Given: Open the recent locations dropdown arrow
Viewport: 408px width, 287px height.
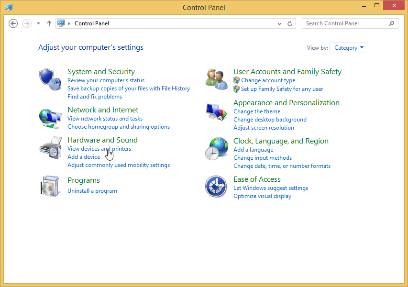Looking at the screenshot, I should click(x=38, y=23).
